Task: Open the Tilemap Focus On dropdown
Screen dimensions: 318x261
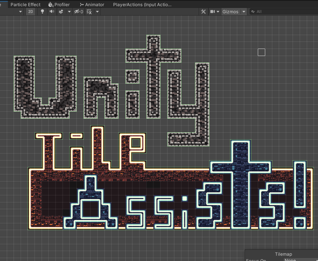Action: point(301,260)
